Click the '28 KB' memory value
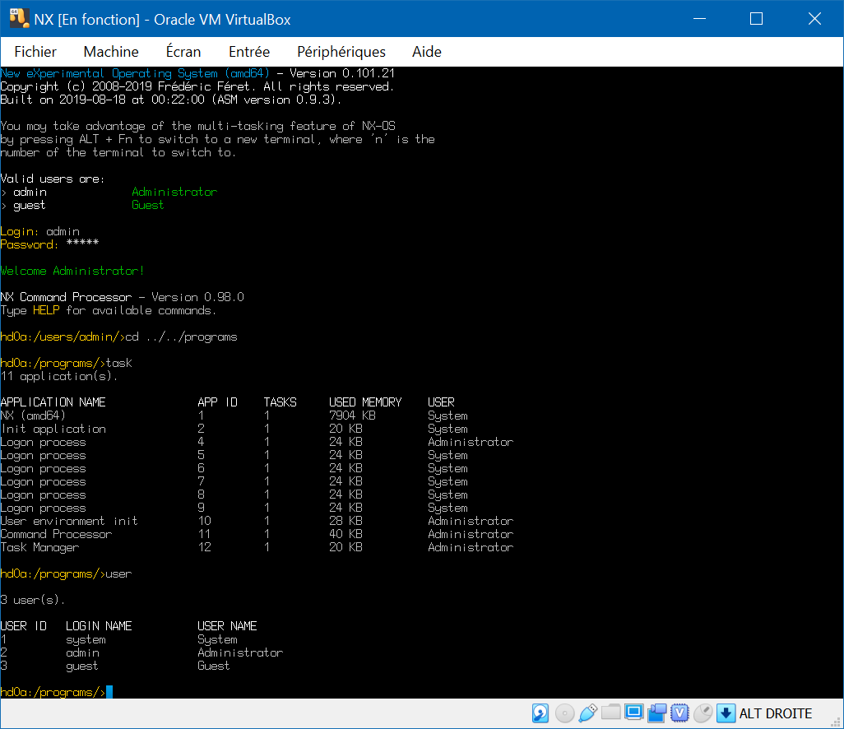Image resolution: width=844 pixels, height=729 pixels. 345,521
